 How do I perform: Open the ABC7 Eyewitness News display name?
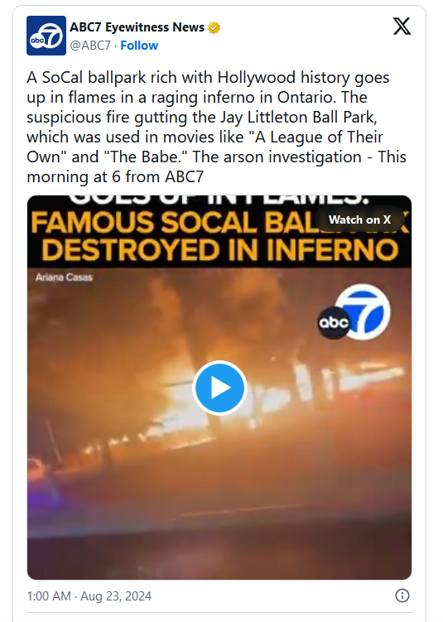[x=137, y=27]
